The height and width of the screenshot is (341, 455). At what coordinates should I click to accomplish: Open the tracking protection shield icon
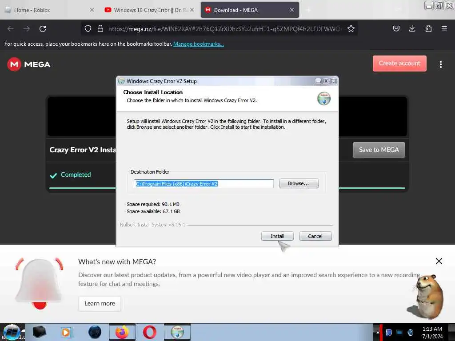point(88,28)
